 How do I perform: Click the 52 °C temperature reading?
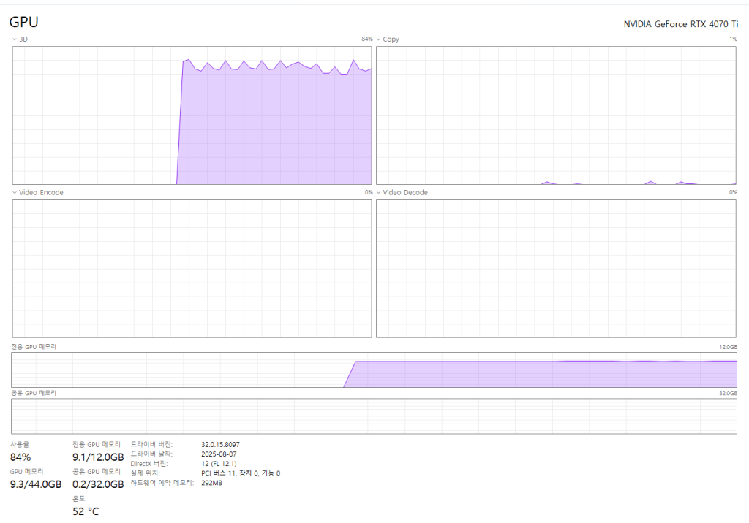point(86,511)
